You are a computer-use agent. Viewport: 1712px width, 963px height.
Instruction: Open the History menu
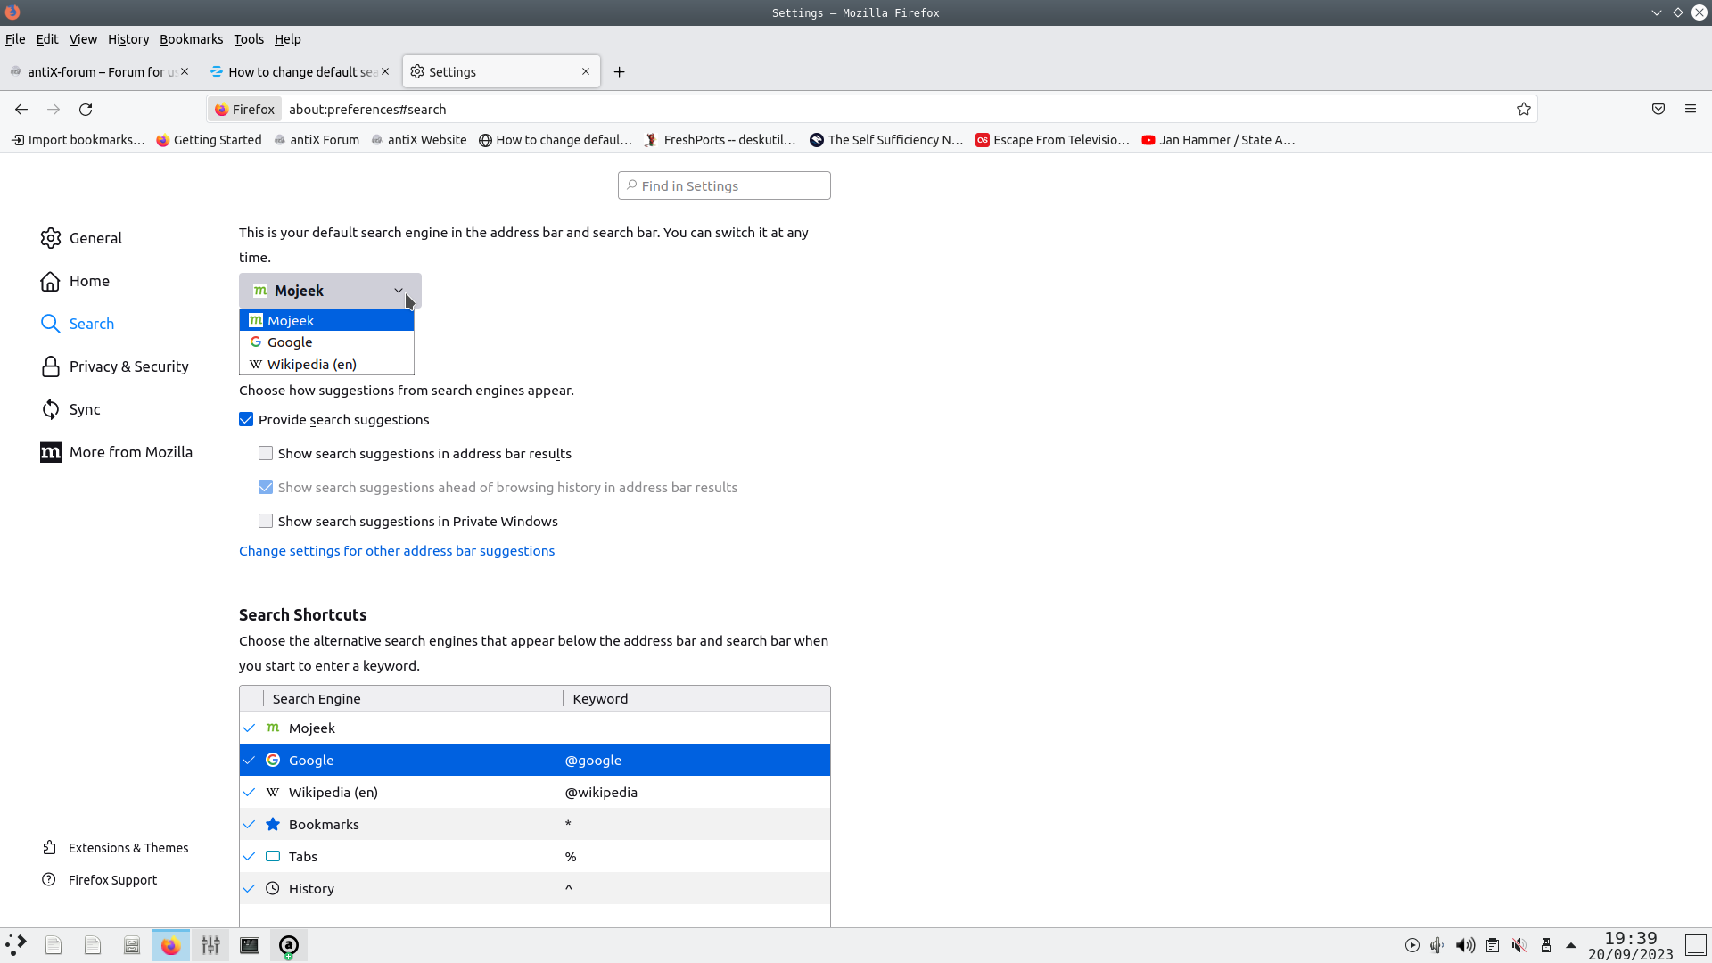[128, 39]
